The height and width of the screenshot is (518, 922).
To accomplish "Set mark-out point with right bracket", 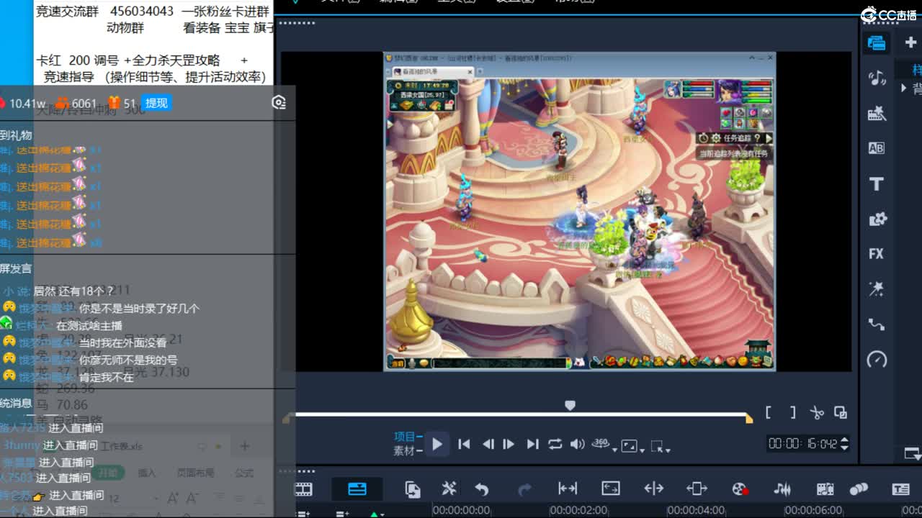I will point(792,412).
